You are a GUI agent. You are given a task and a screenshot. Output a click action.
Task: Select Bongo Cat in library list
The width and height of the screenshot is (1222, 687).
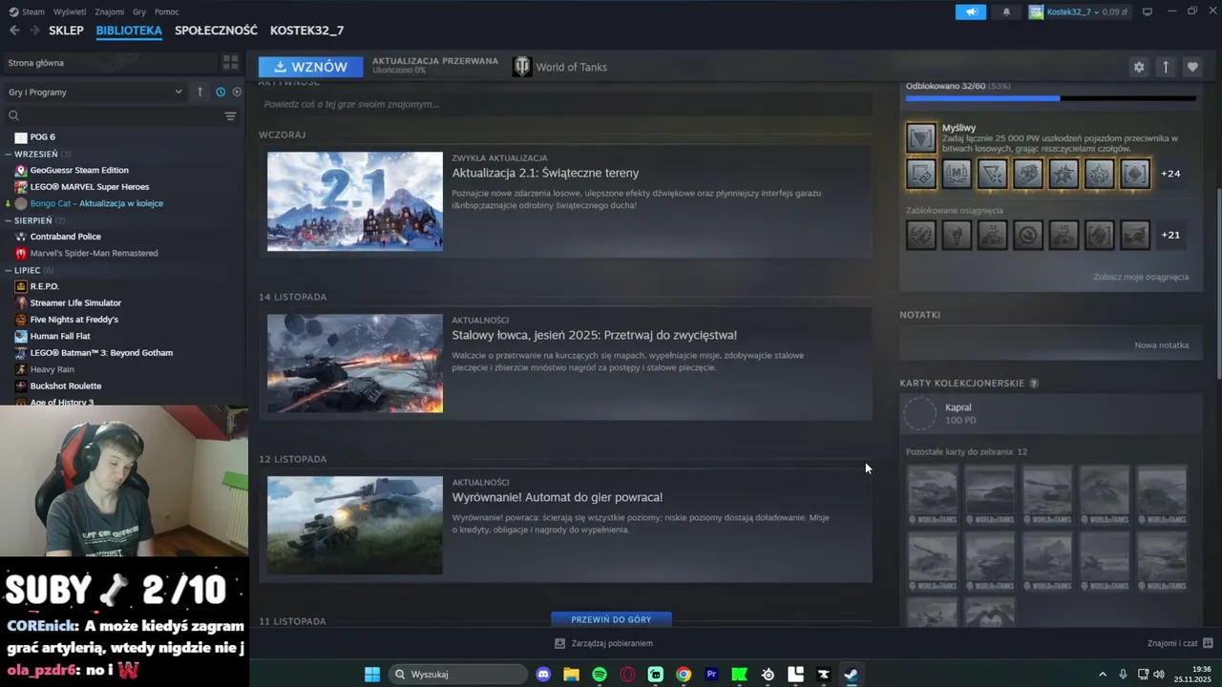(96, 203)
